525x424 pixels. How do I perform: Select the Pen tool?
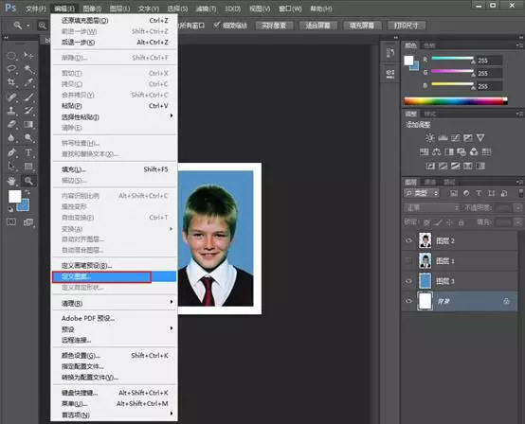(x=11, y=152)
